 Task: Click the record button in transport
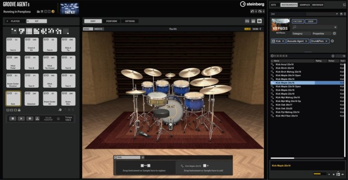tap(30, 119)
